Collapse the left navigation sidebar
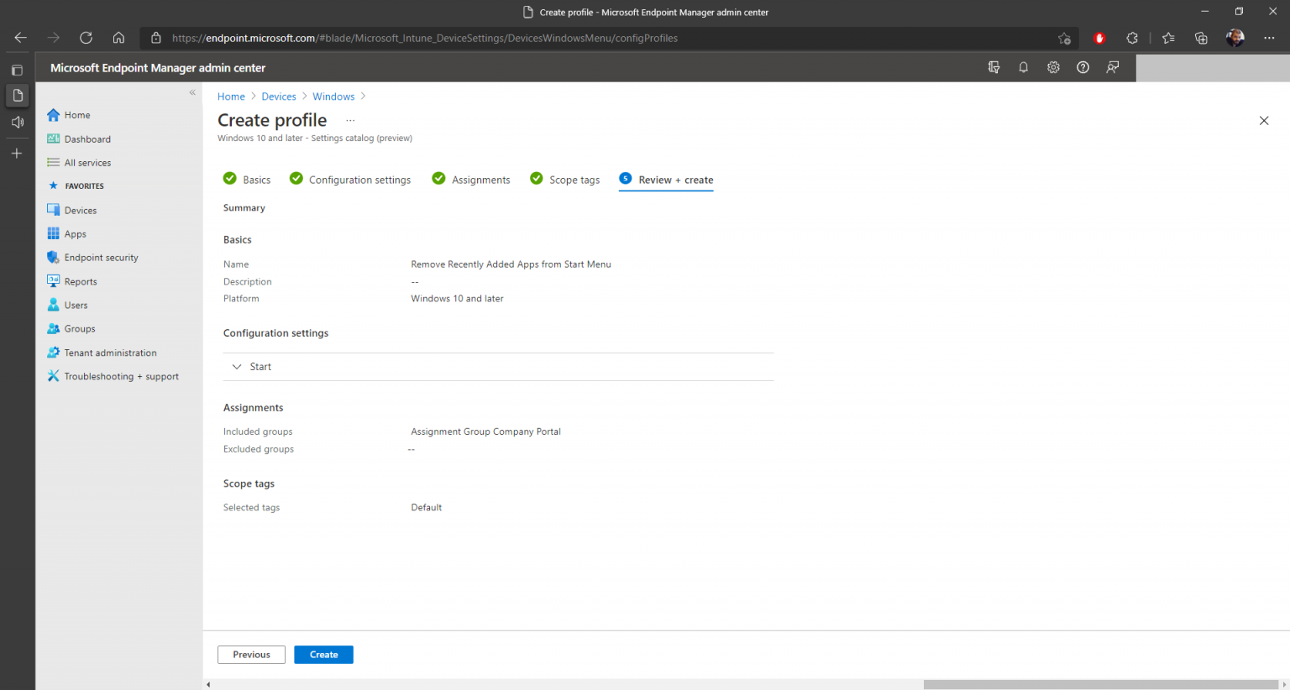 click(x=192, y=92)
